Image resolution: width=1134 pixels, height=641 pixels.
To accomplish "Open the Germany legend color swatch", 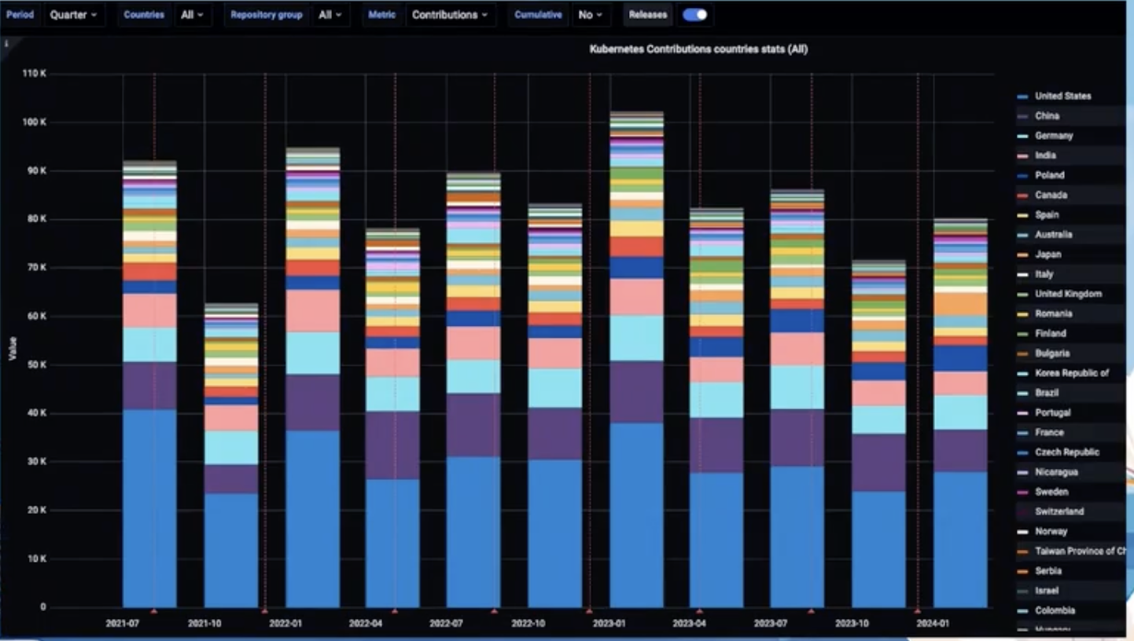I will point(1022,136).
